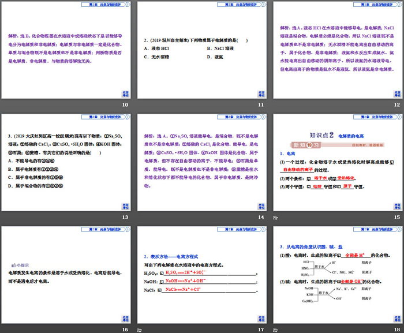Select slide 10 with the purple analysis text

[x=66, y=50]
